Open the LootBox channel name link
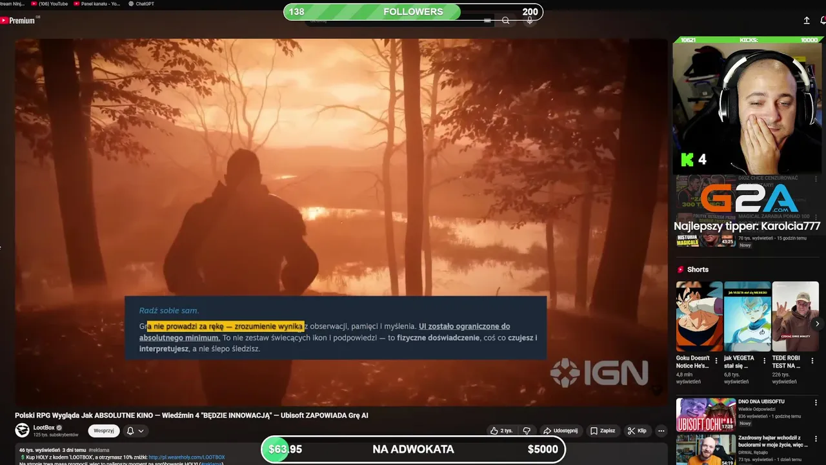Image resolution: width=826 pixels, height=465 pixels. tap(44, 428)
